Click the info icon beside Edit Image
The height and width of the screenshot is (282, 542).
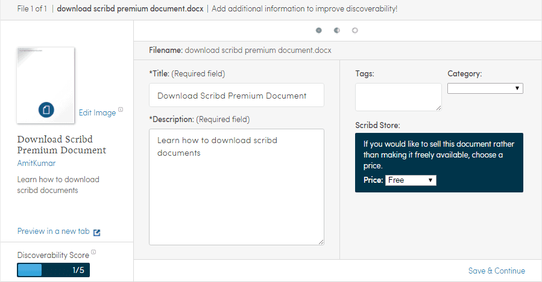(121, 109)
